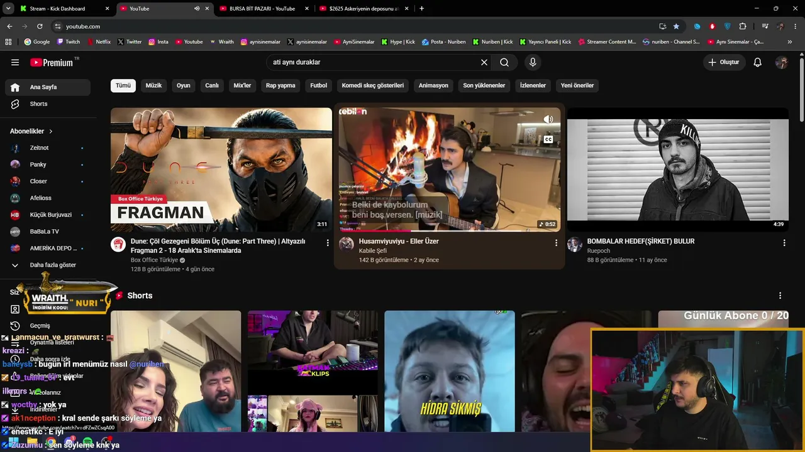805x452 pixels.
Task: Clear the search box text
Action: [x=484, y=62]
